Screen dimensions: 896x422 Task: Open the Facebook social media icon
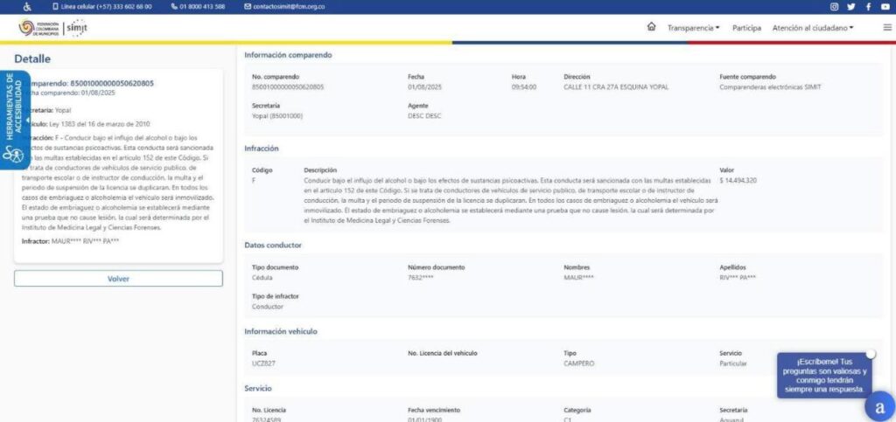pos(867,6)
